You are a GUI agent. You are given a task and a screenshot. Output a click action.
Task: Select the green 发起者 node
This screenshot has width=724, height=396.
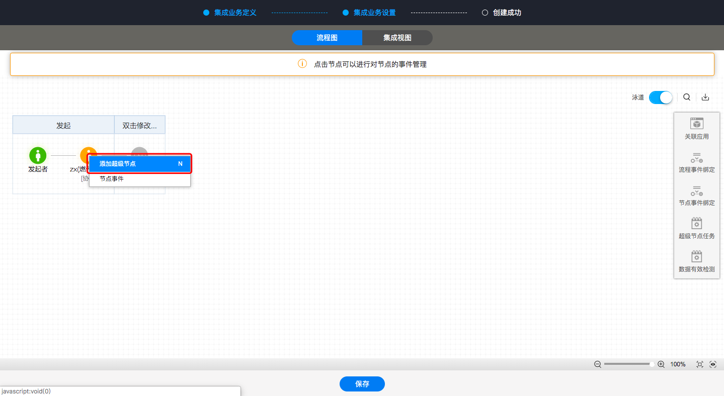[x=38, y=155]
